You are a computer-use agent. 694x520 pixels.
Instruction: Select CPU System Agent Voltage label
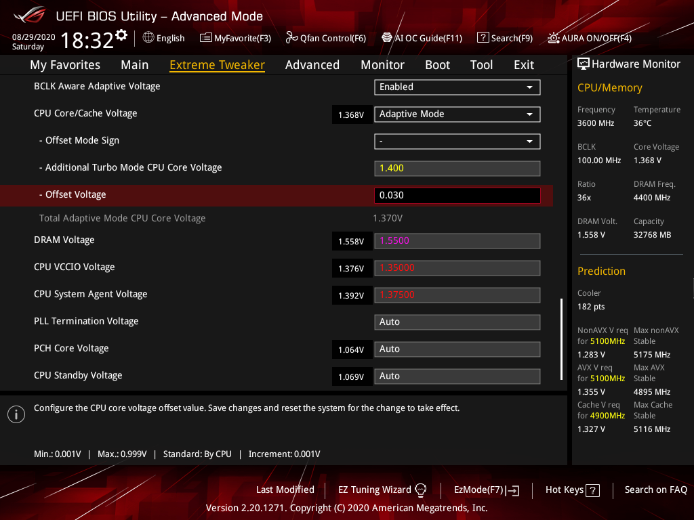91,294
